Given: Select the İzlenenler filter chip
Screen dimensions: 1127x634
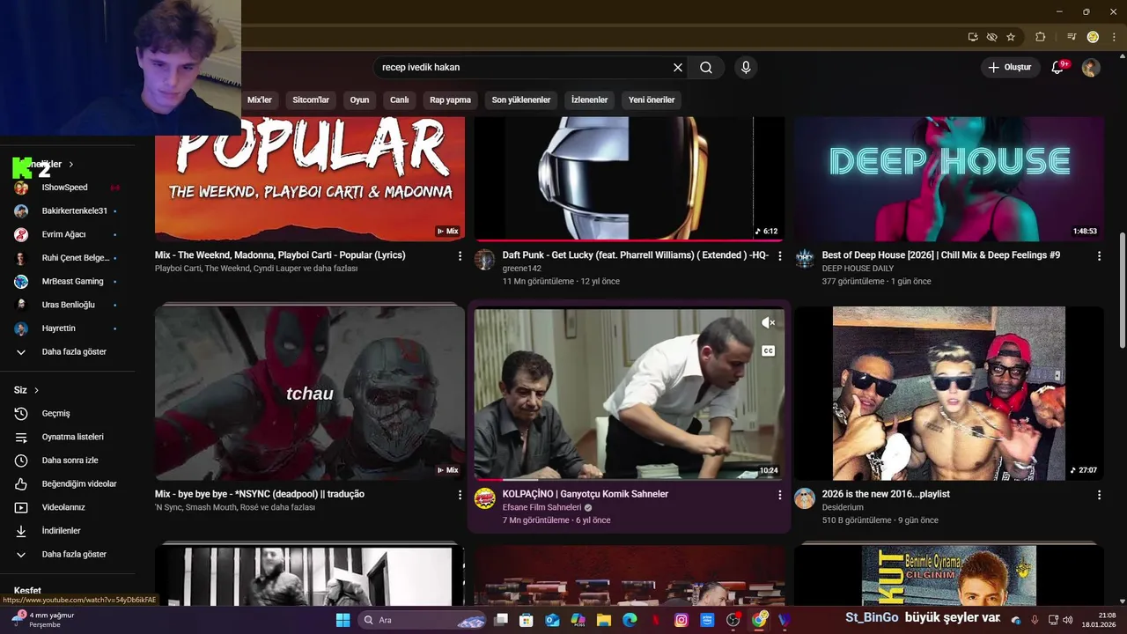Looking at the screenshot, I should [589, 100].
